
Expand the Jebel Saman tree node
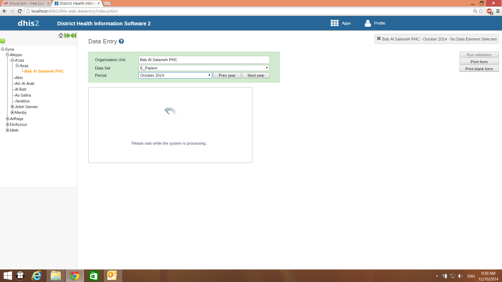click(12, 107)
